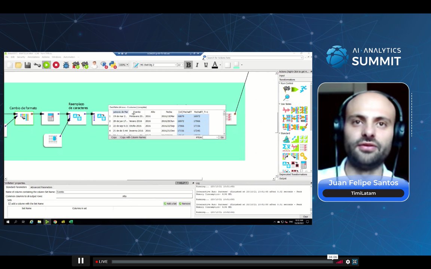Screen dimensions: 431x269
Task: Open the debug bug icon
Action: point(66,65)
